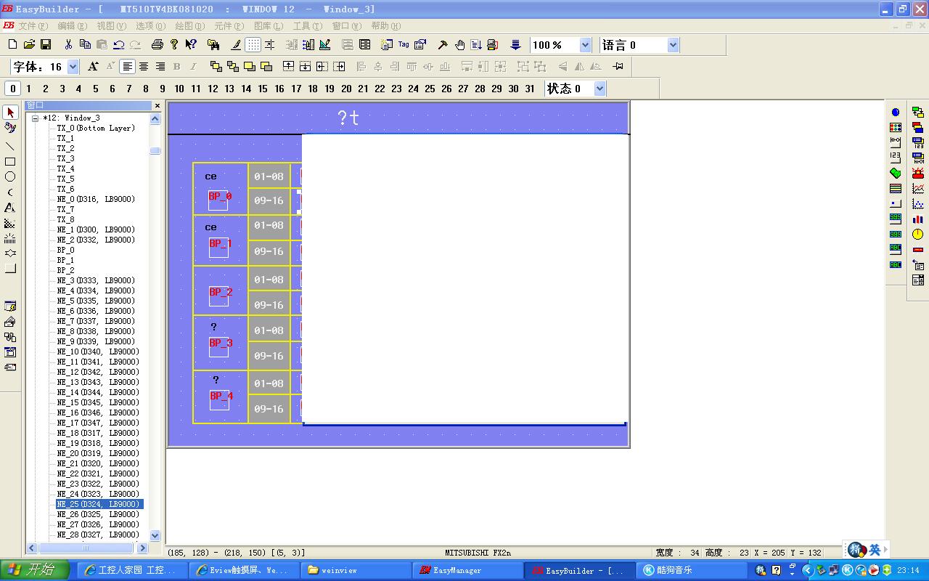Switch to state 5 button
929x581 pixels.
[x=96, y=89]
